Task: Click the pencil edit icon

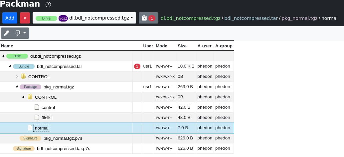Action: (x=7, y=33)
